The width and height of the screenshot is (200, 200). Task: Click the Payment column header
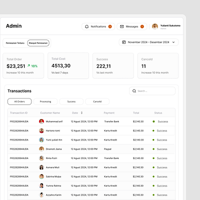click(109, 113)
